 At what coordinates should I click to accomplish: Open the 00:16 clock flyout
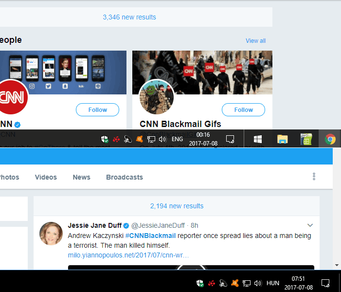[203, 139]
